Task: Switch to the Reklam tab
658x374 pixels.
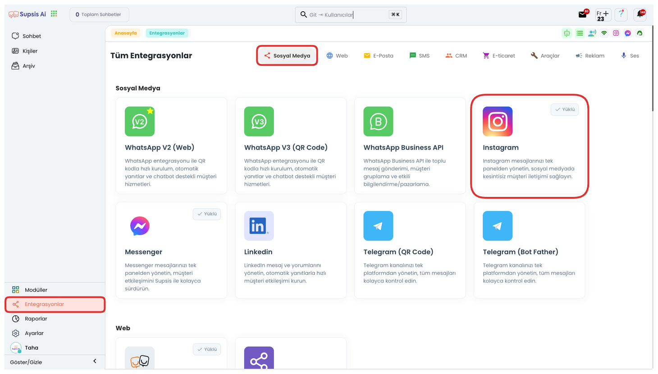Action: (590, 55)
